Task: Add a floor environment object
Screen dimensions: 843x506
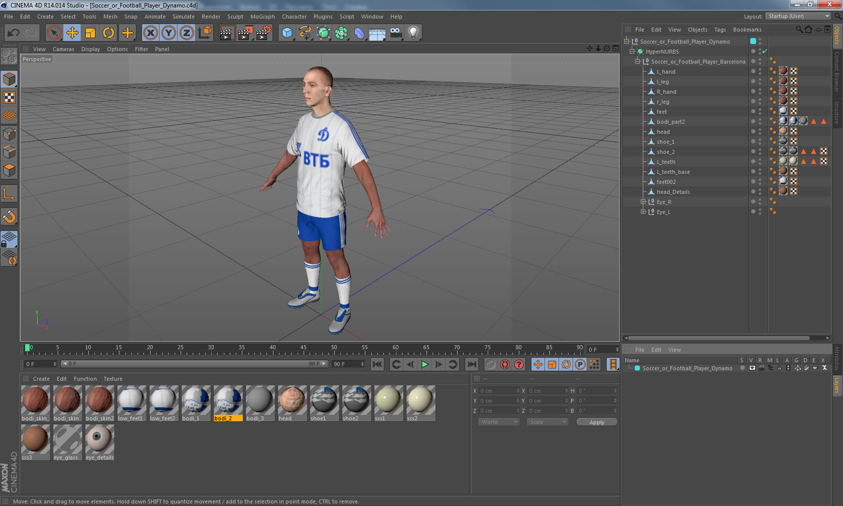Action: pos(377,33)
